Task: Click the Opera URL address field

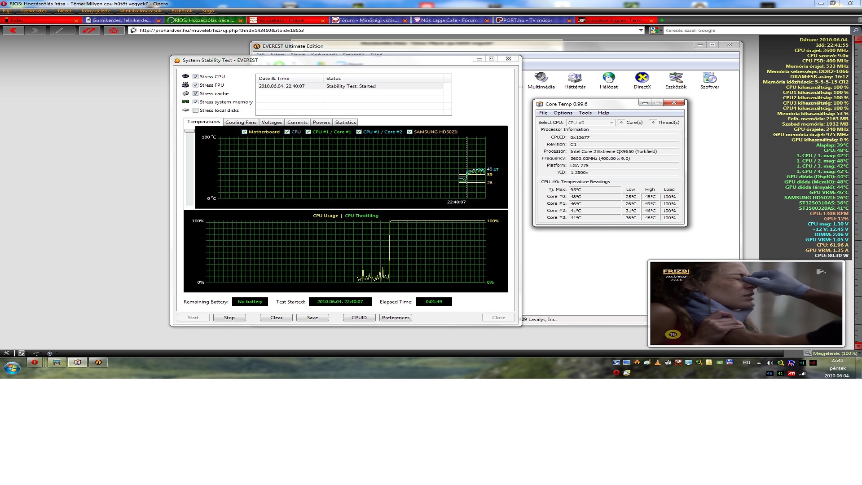Action: click(x=386, y=31)
